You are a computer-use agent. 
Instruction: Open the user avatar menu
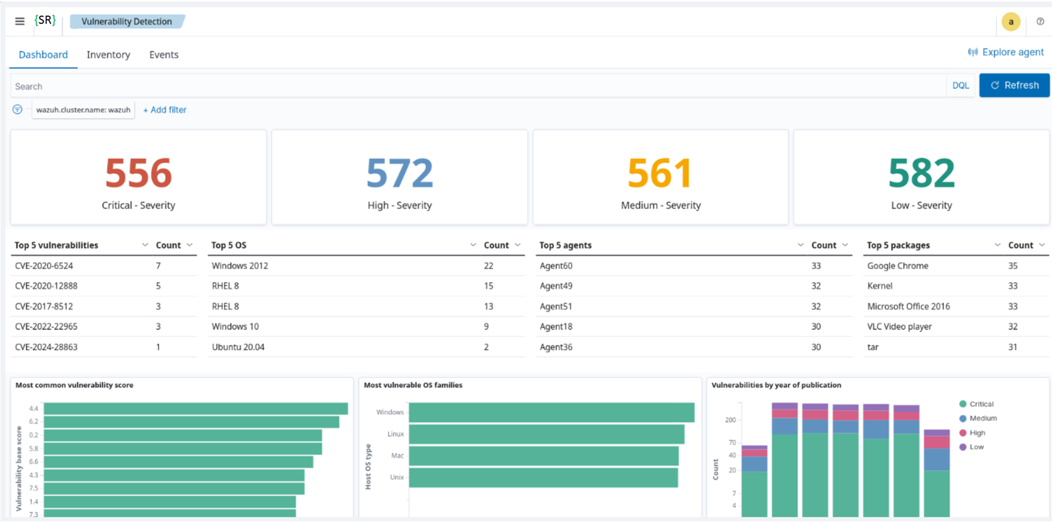[x=1011, y=22]
